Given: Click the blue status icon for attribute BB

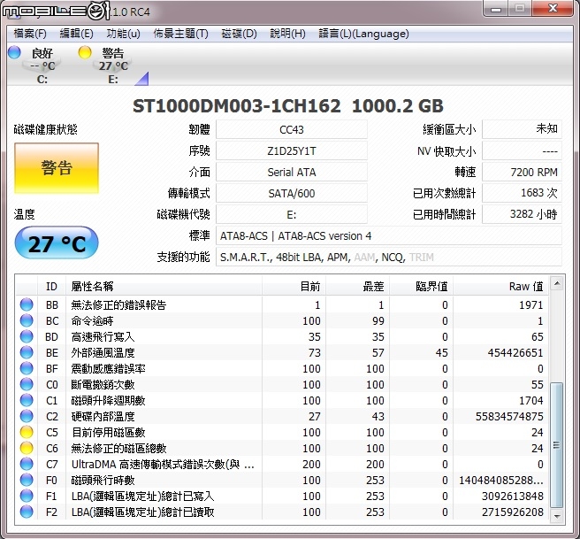Looking at the screenshot, I should point(27,304).
